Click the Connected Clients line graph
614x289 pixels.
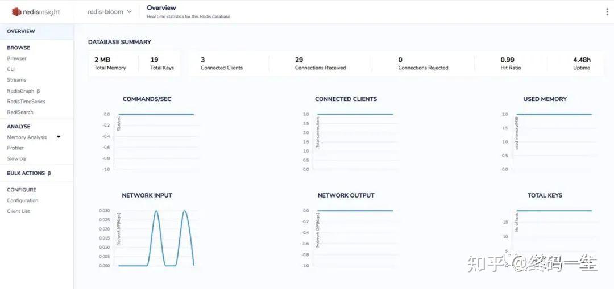(x=355, y=114)
